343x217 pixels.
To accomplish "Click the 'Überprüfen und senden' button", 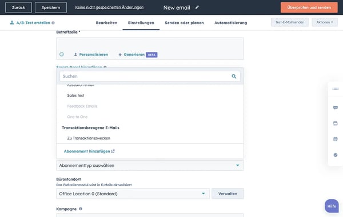I will 309,7.
